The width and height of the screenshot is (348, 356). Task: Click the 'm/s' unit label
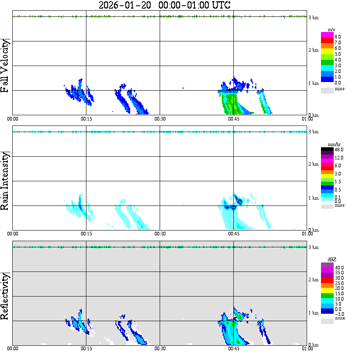(331, 30)
